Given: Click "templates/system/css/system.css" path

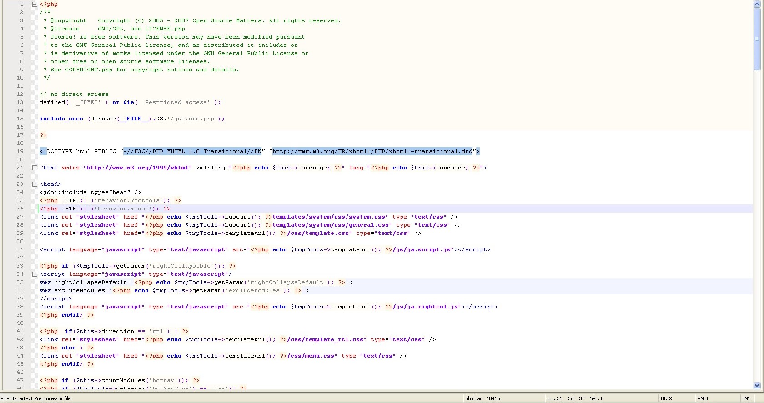Looking at the screenshot, I should pos(329,217).
